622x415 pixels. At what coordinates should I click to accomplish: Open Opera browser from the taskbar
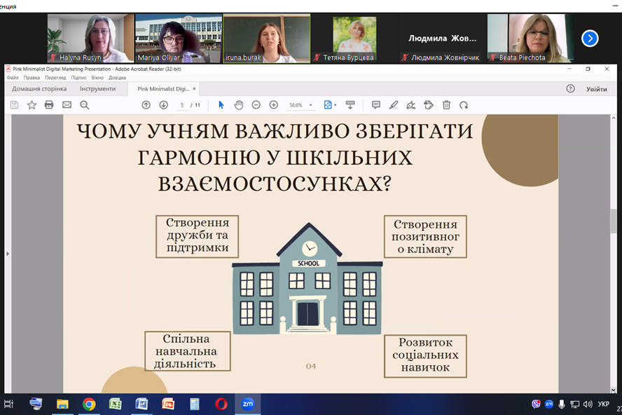(221, 404)
